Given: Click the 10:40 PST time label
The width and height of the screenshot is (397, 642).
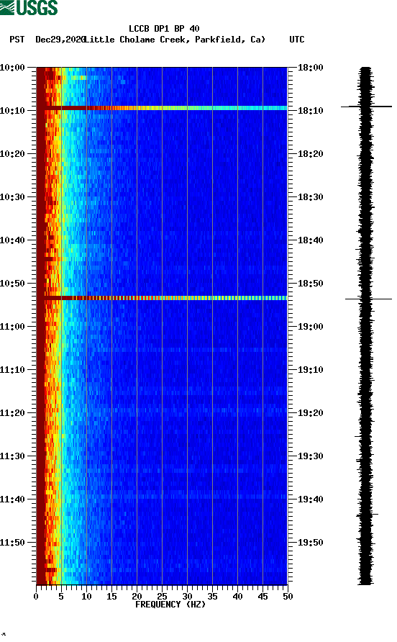Looking at the screenshot, I should click(12, 240).
